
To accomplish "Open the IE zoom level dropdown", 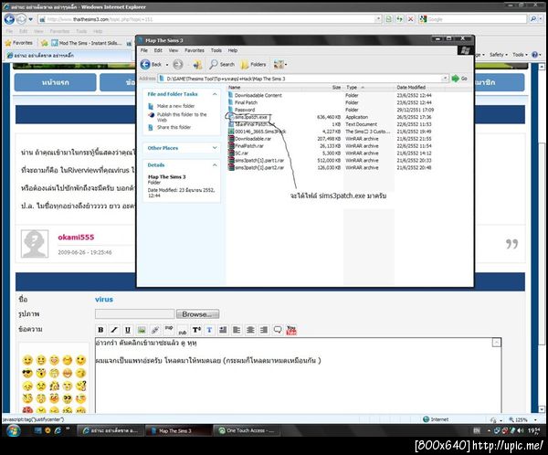I will [x=535, y=419].
